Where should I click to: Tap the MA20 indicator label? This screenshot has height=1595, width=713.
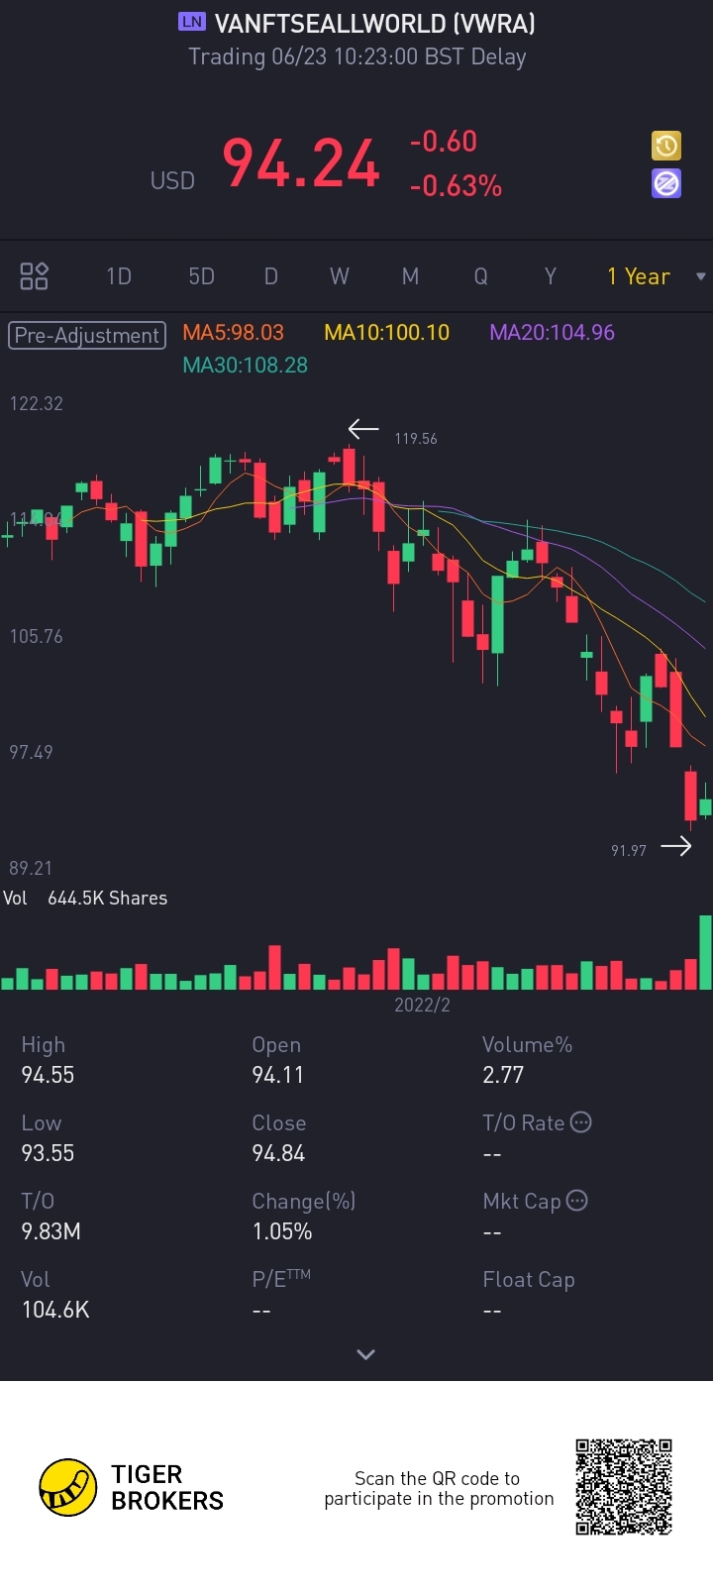[552, 333]
